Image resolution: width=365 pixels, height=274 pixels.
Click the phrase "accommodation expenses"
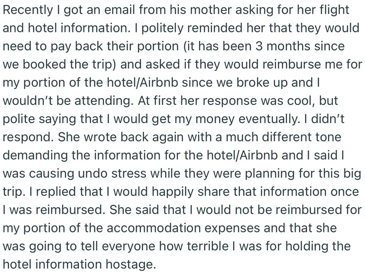click(183, 229)
